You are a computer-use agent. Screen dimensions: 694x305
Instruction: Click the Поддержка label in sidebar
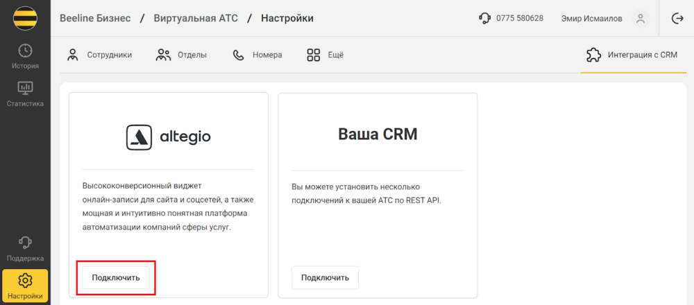tap(25, 258)
